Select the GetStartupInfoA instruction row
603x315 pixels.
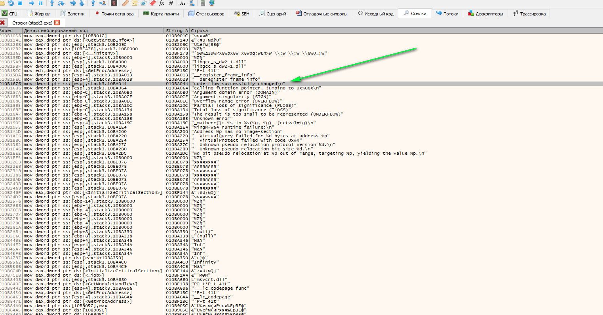(301, 40)
